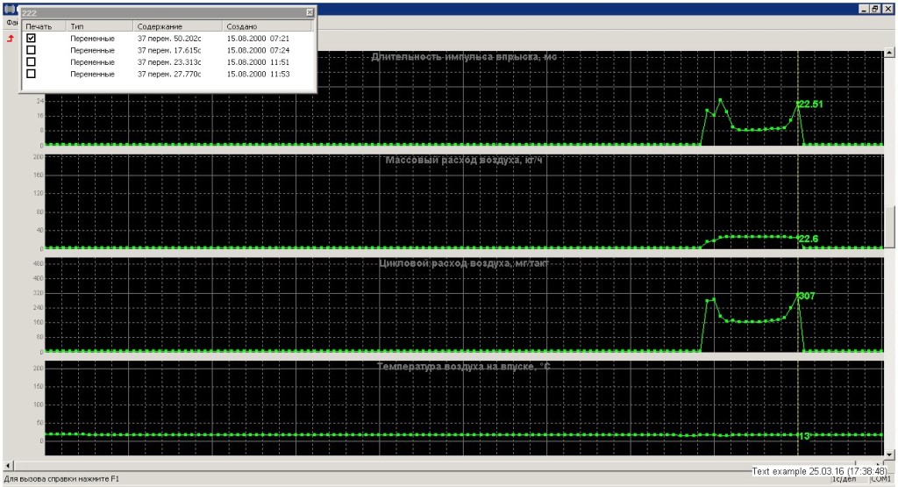Restore down the main application window
Screen dimensions: 898x487
pos(874,9)
